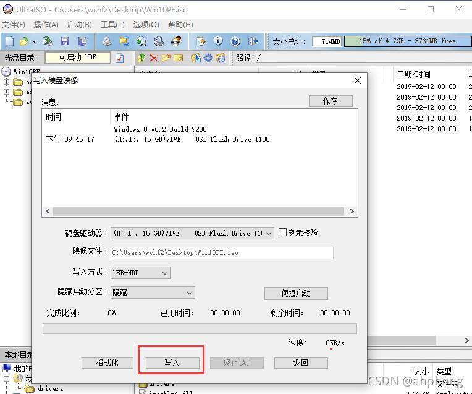This screenshot has height=394, width=472.
Task: Click the Make CD/DVD image drive icon
Action: point(106,41)
